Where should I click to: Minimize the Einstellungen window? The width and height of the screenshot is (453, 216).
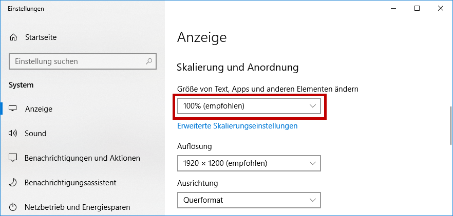(393, 8)
